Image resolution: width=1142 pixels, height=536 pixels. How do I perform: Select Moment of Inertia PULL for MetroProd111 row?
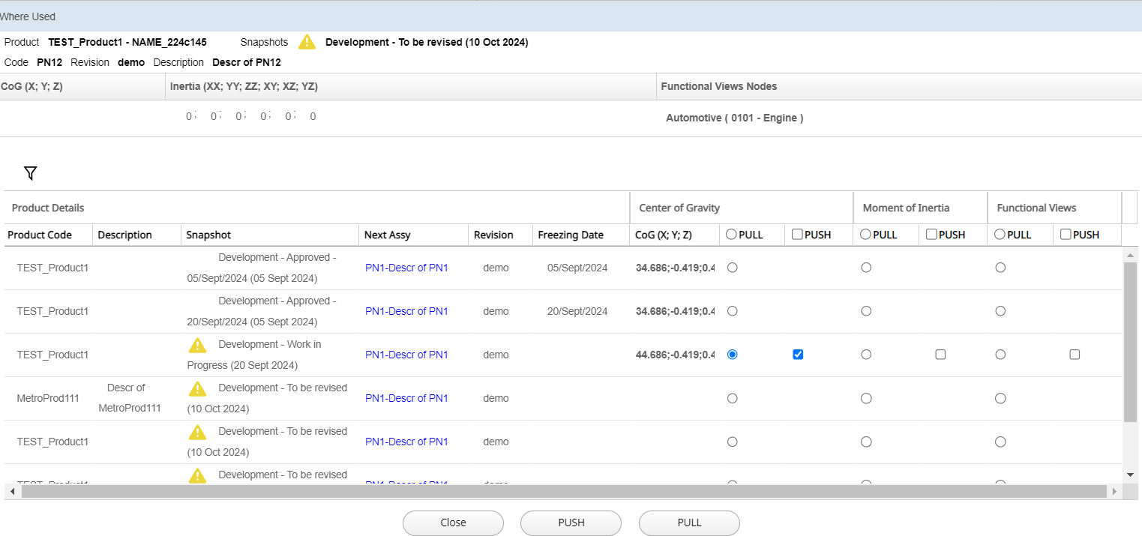866,398
